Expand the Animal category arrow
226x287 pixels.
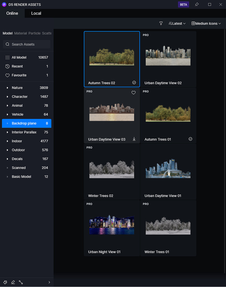click(x=7, y=106)
